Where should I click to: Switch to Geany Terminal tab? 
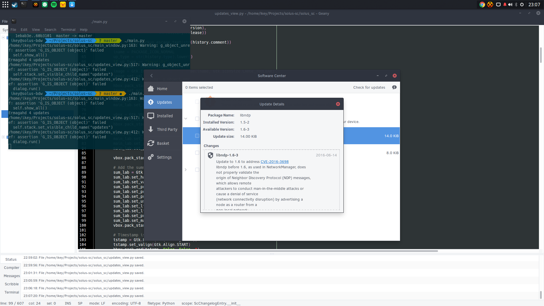point(12,292)
